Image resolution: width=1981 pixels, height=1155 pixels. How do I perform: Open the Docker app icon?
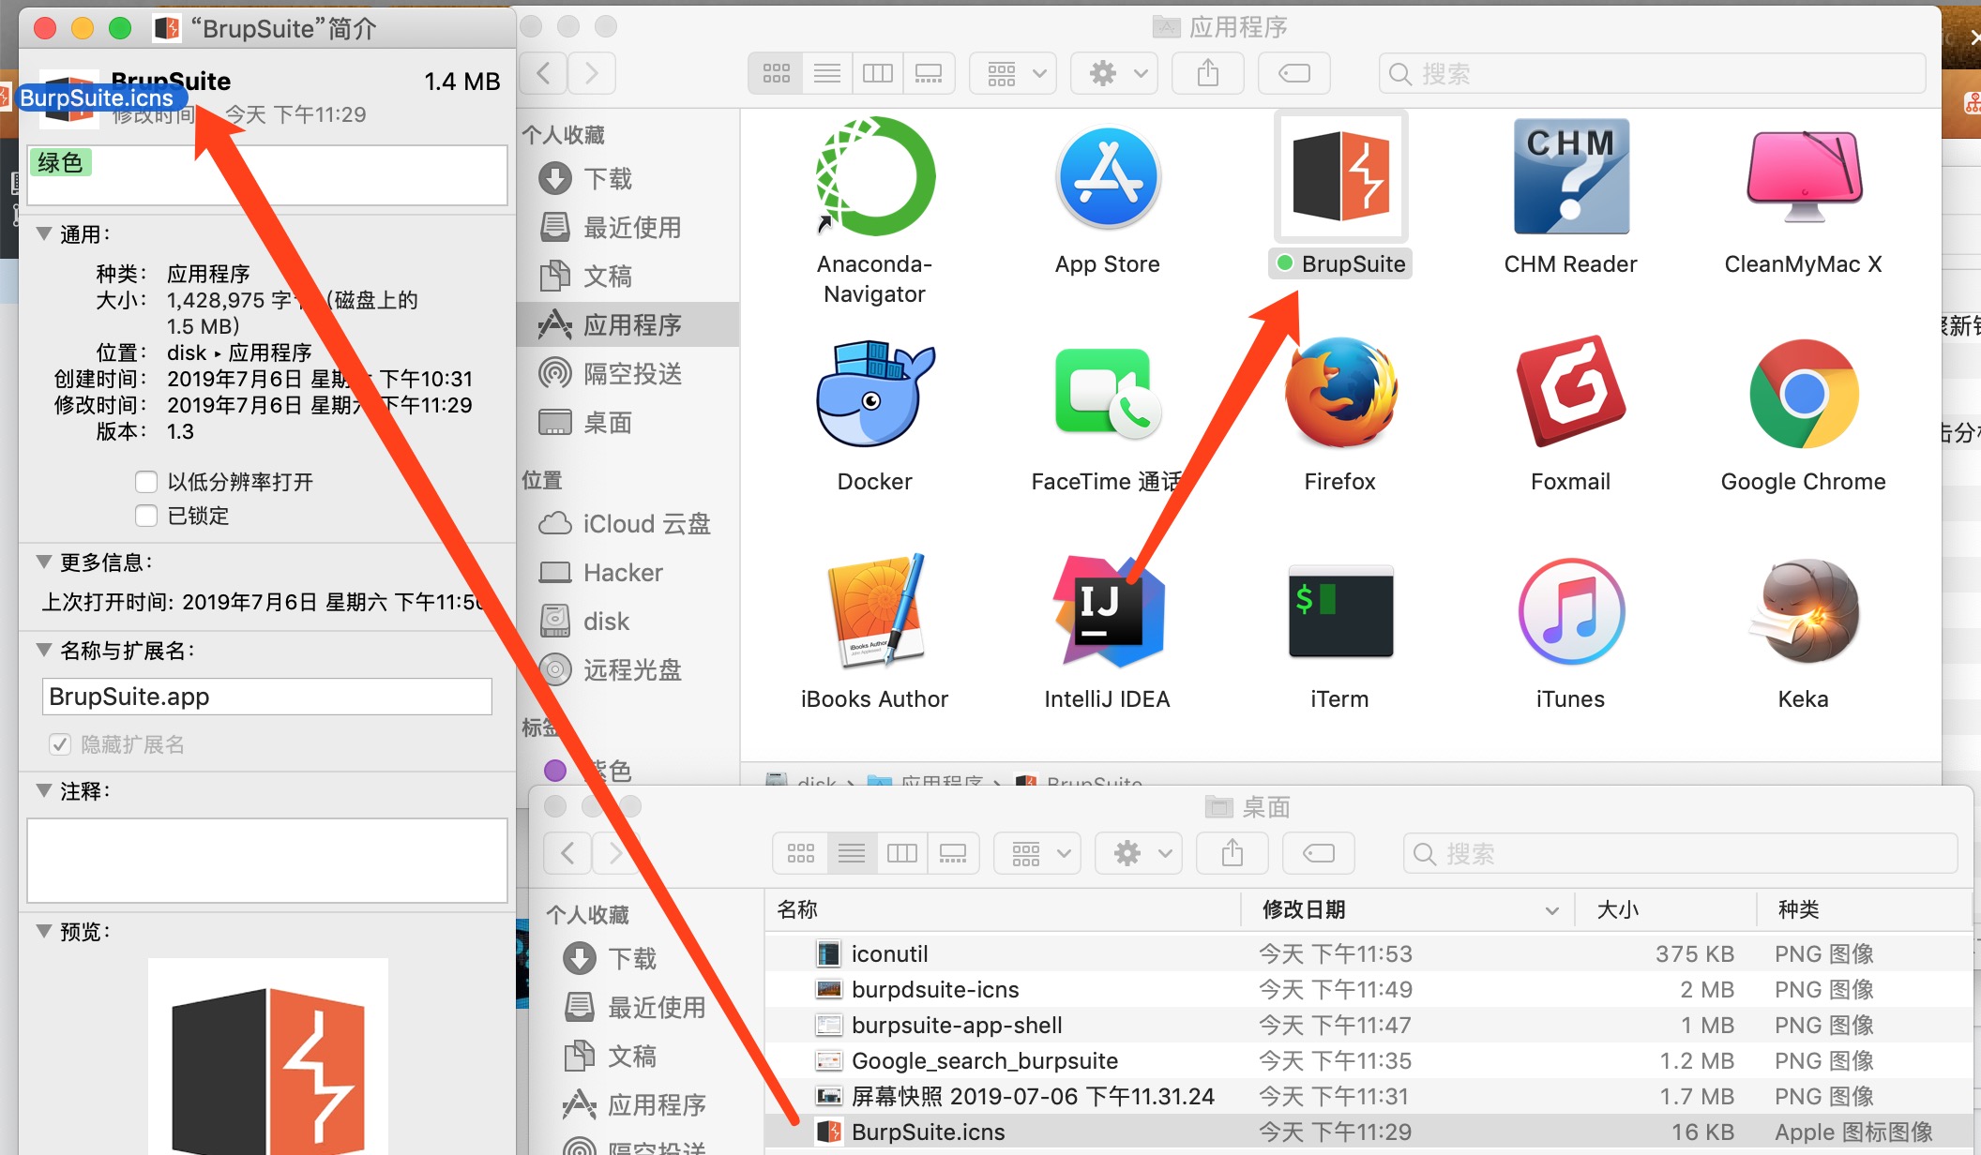pyautogui.click(x=874, y=394)
